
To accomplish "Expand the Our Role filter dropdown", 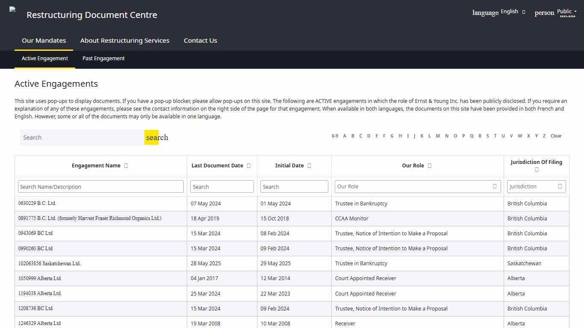I will 496,186.
